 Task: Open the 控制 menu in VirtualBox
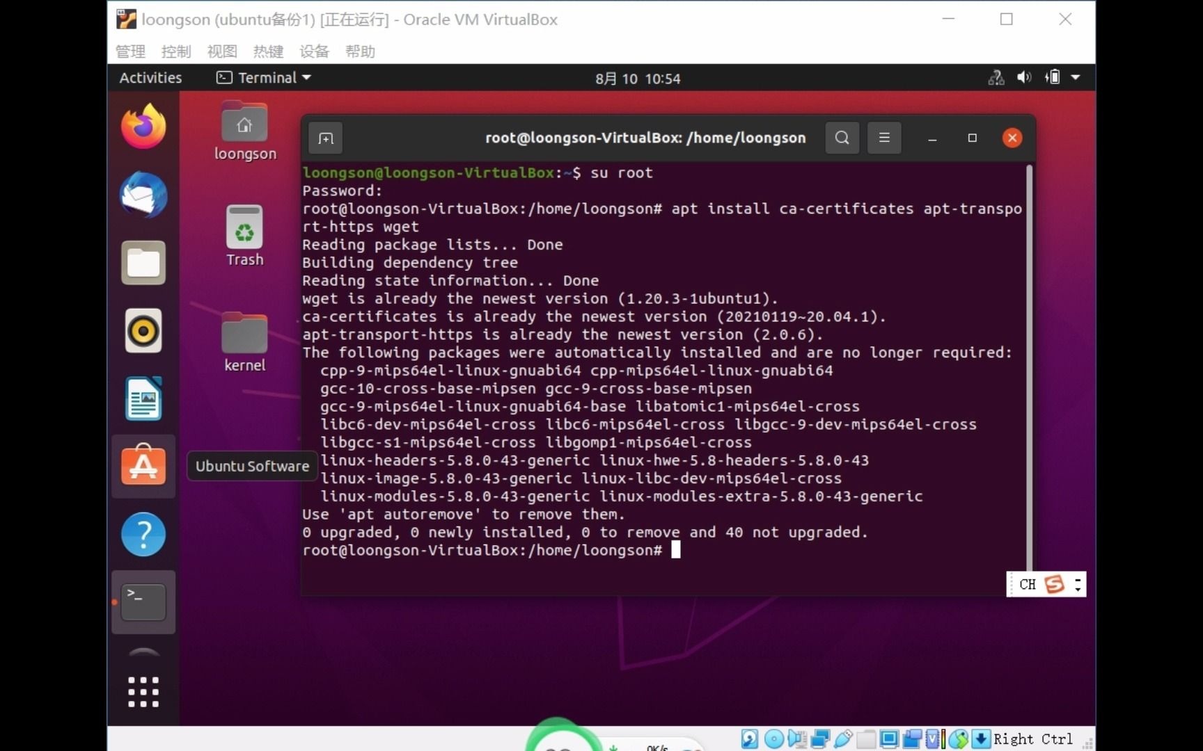tap(176, 51)
